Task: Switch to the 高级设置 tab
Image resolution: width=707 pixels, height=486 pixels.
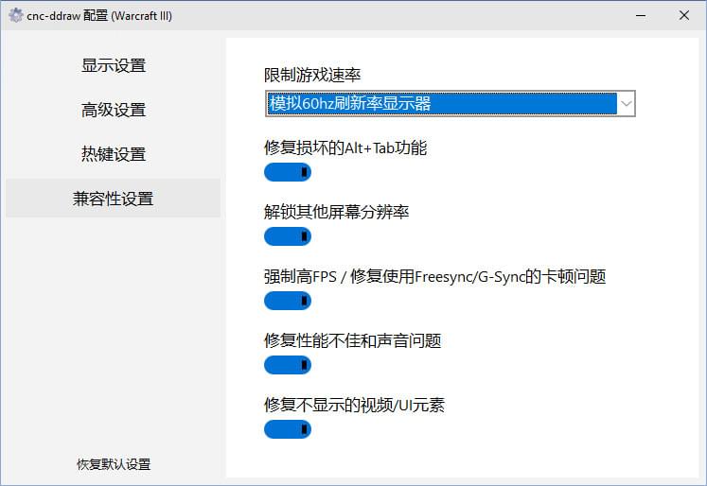Action: point(114,110)
